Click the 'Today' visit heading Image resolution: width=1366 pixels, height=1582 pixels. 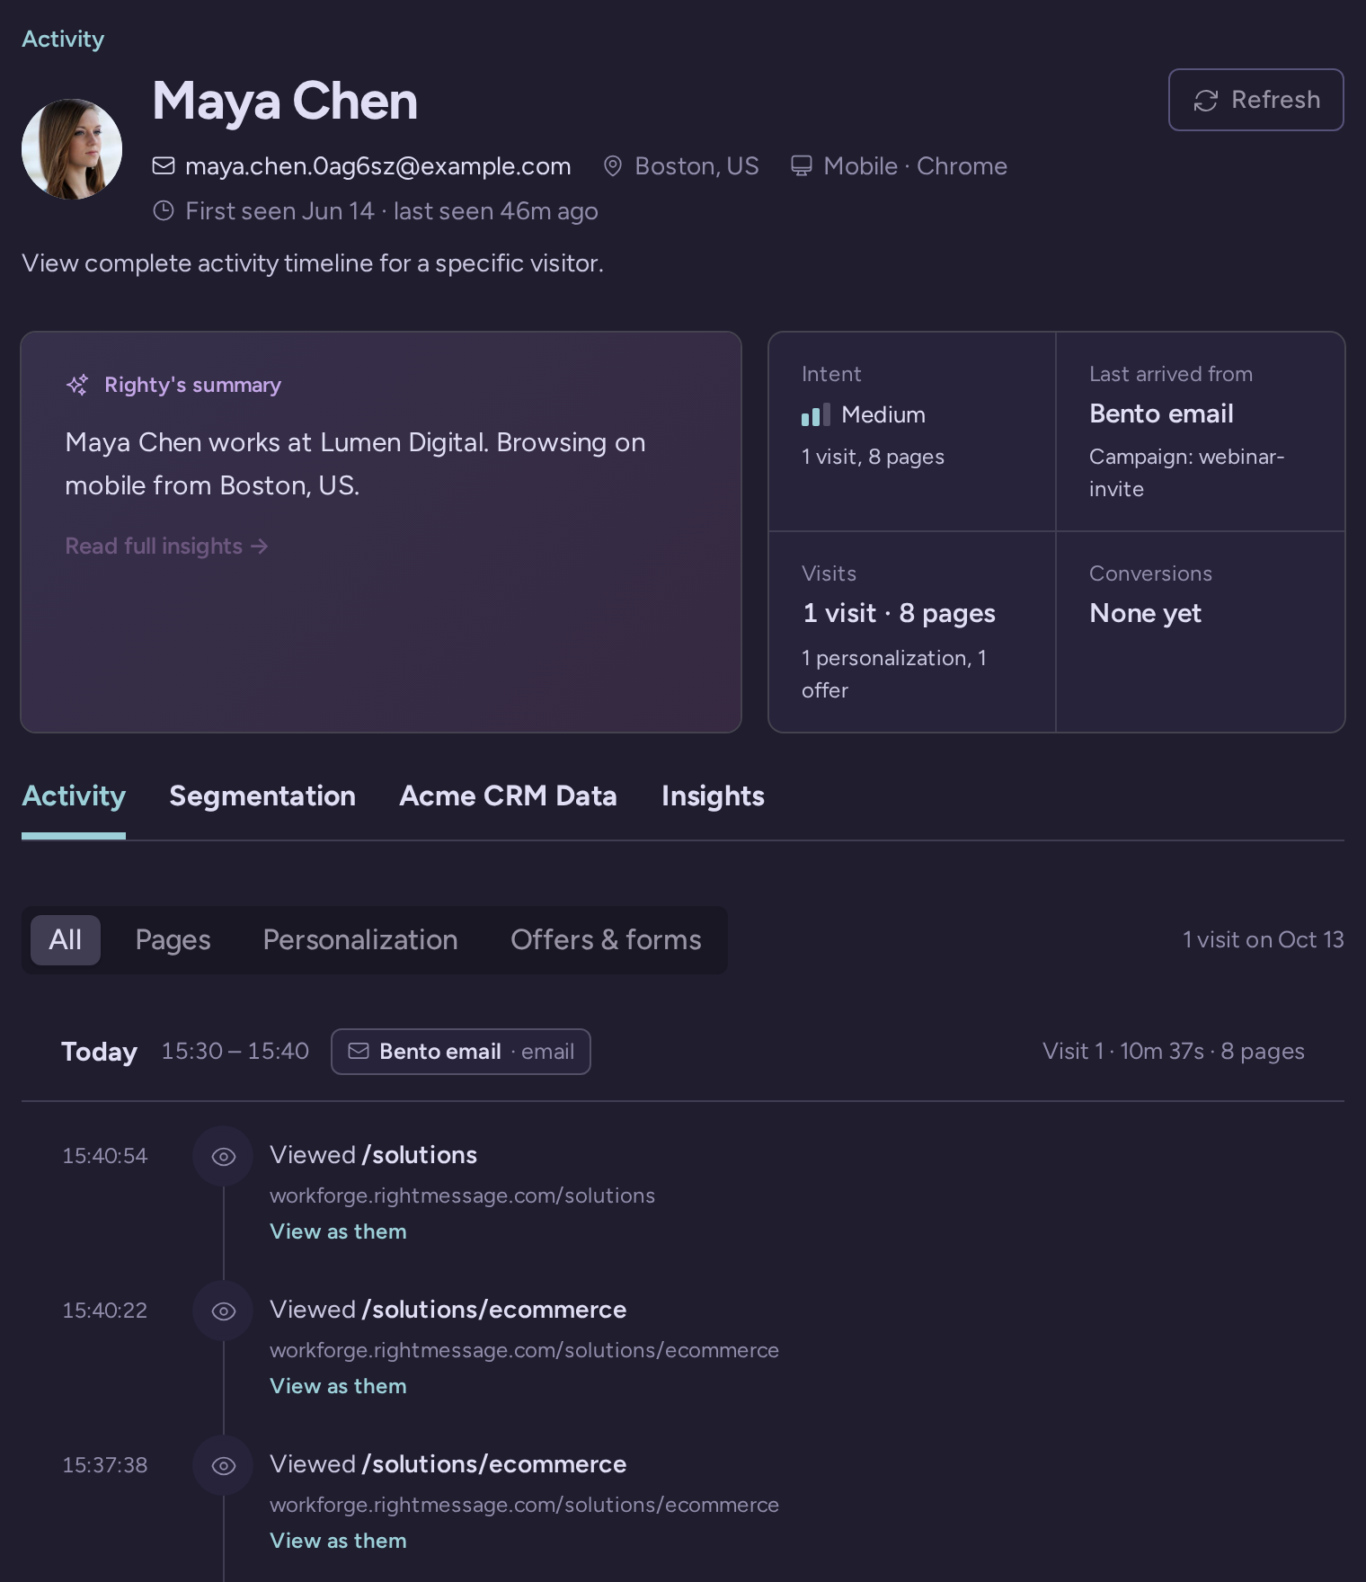point(99,1052)
